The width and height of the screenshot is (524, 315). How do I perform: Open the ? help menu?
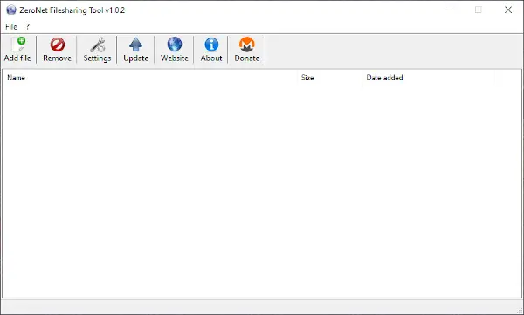(x=28, y=26)
